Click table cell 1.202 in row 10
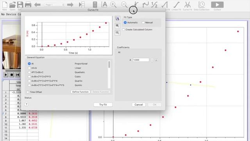Image resolution: width=250 pixels, height=141 pixels. click(18, 124)
